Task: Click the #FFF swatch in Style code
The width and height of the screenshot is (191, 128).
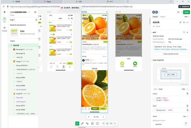Action: point(167,110)
